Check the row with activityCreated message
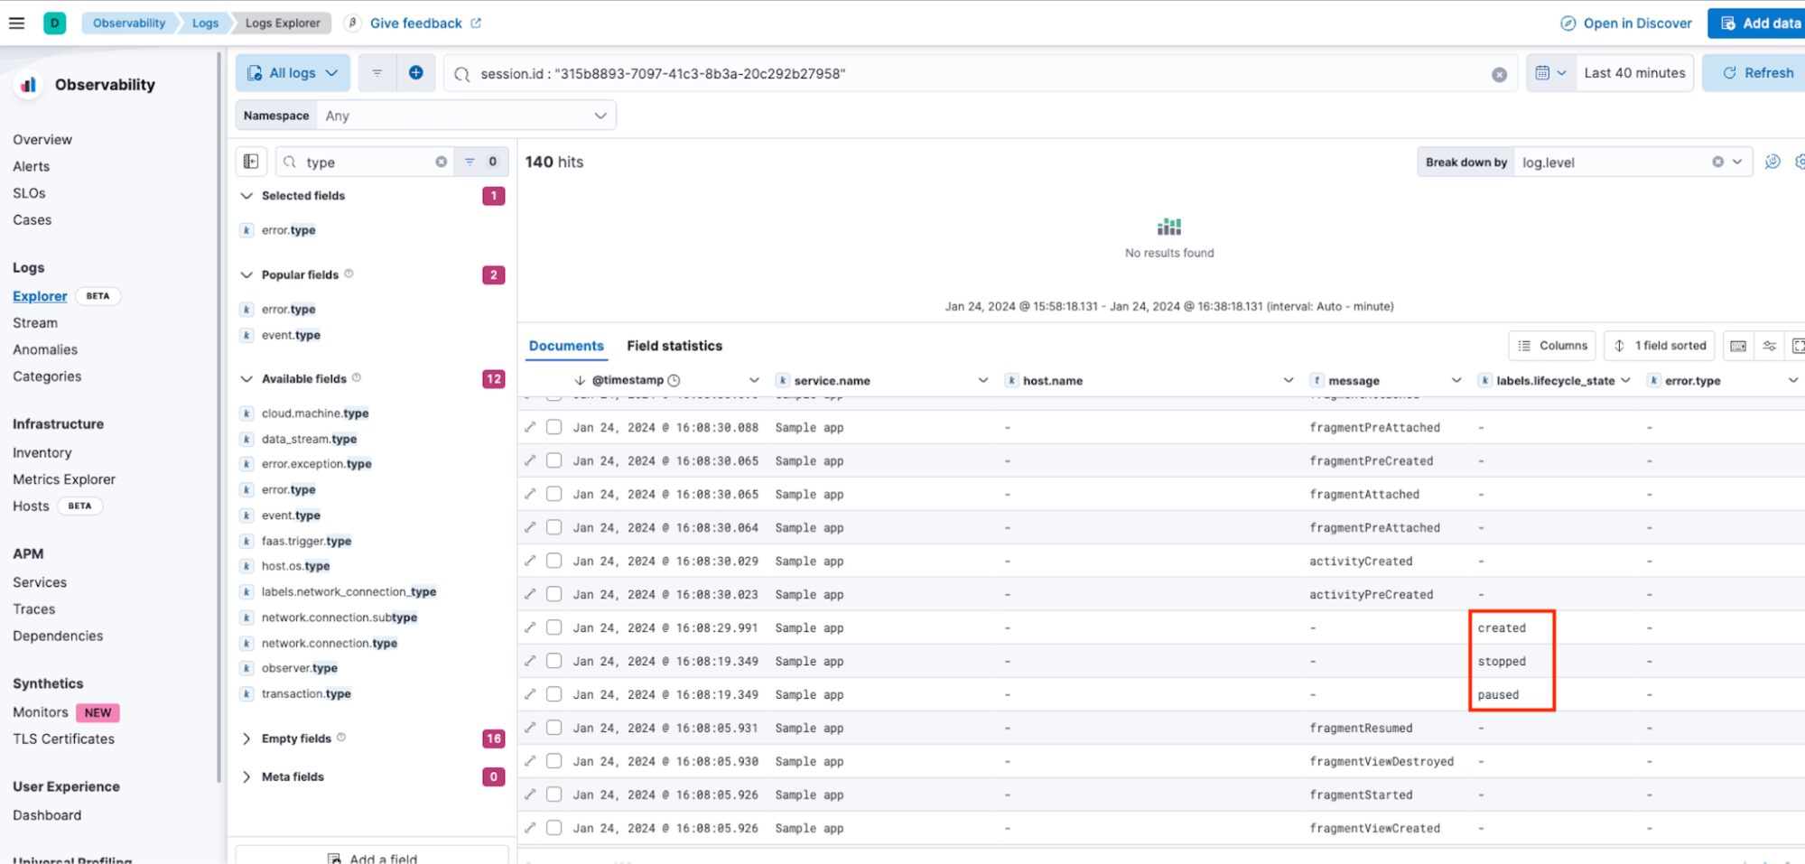Viewport: 1805px width, 864px height. 554,561
